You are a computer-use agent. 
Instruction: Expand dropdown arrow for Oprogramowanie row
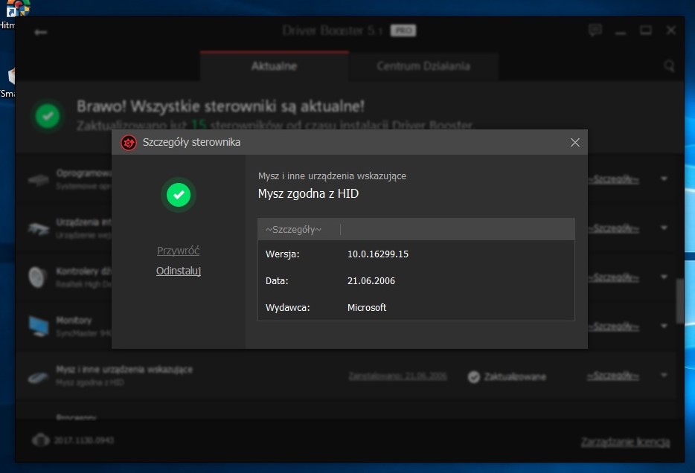[x=664, y=178]
